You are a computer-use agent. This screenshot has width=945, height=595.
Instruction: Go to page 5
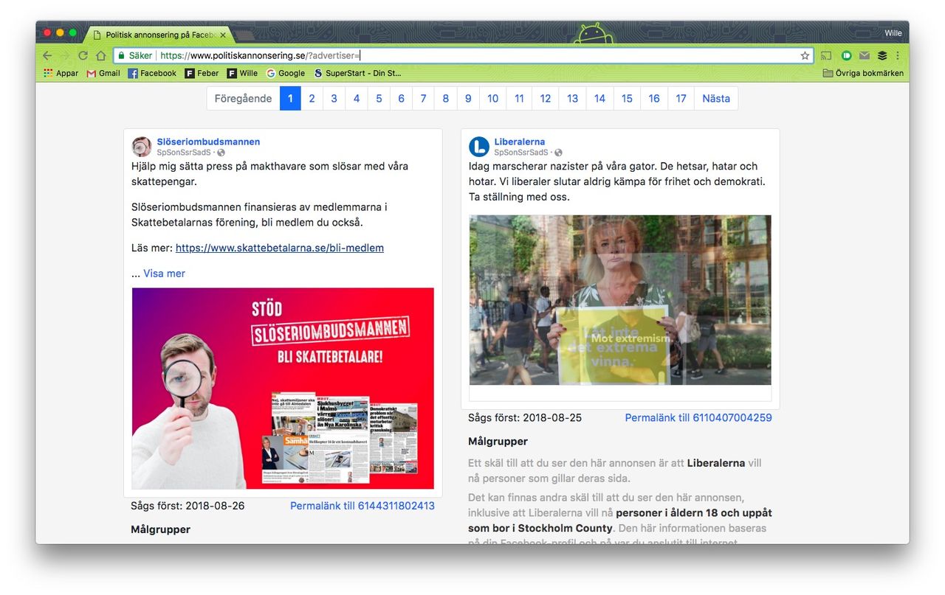click(x=379, y=98)
